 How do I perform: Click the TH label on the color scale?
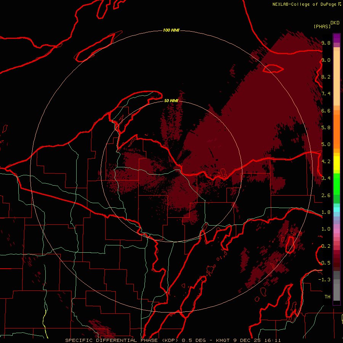coord(327,297)
